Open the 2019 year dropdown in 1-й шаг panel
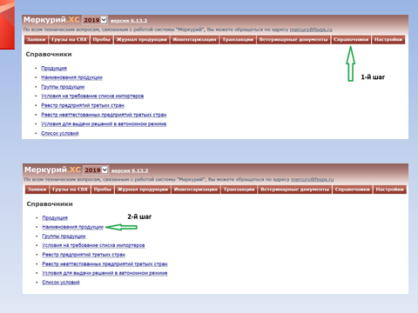The height and width of the screenshot is (313, 418). pyautogui.click(x=95, y=20)
